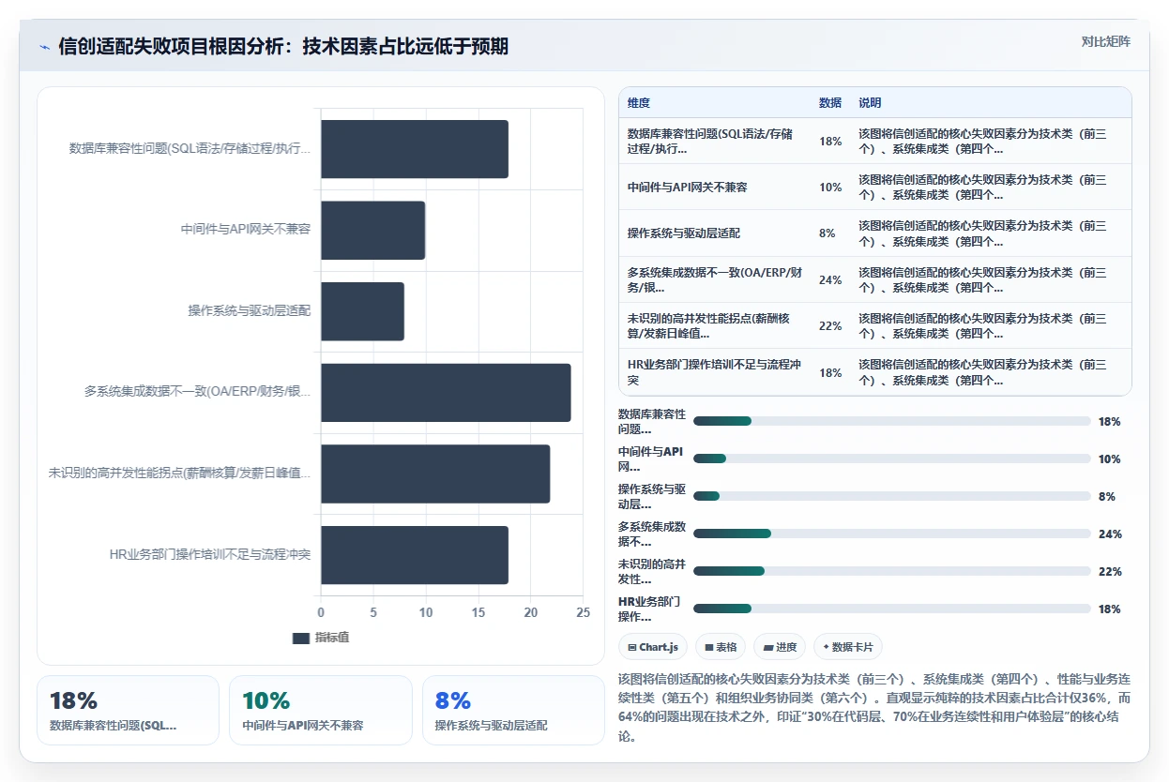Click the 数据库兼容性问题 progress bar
1169x782 pixels.
coord(892,421)
